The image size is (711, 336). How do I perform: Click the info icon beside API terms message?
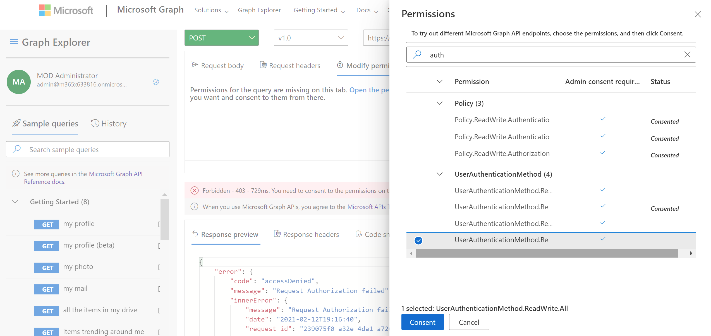coord(195,207)
